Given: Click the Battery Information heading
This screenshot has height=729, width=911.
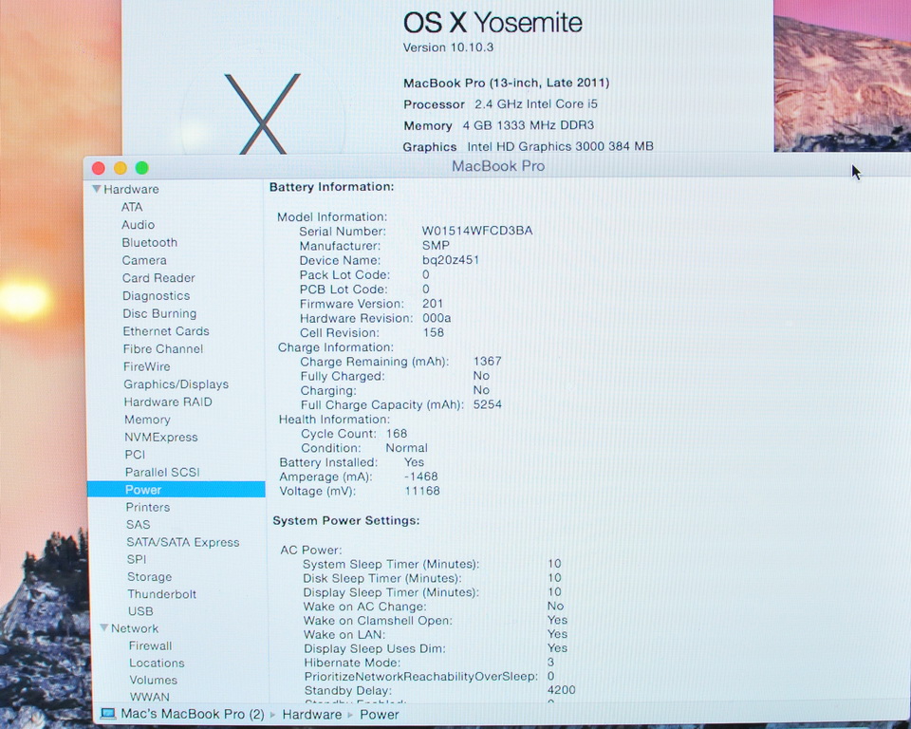Looking at the screenshot, I should click(332, 187).
